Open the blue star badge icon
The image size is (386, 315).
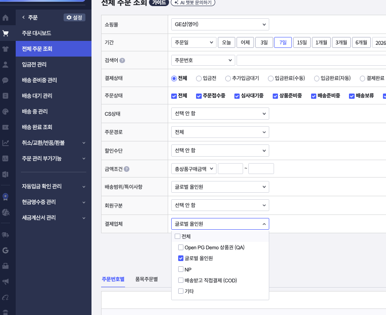5,197
